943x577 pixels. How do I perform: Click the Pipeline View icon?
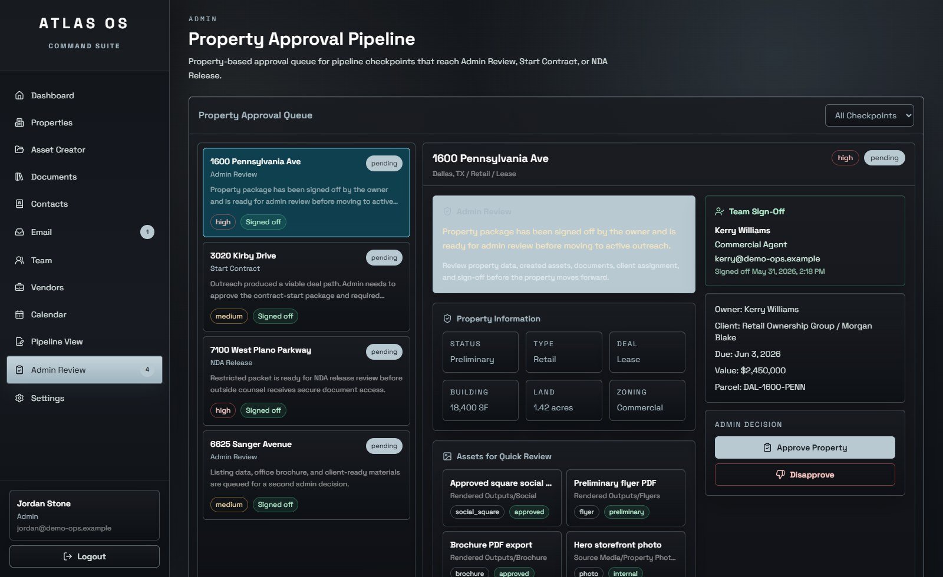tap(19, 341)
